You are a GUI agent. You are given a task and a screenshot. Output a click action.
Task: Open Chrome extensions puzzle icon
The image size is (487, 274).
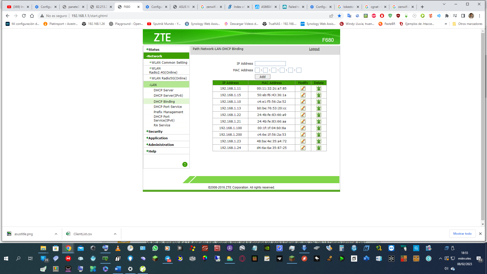coord(447,16)
